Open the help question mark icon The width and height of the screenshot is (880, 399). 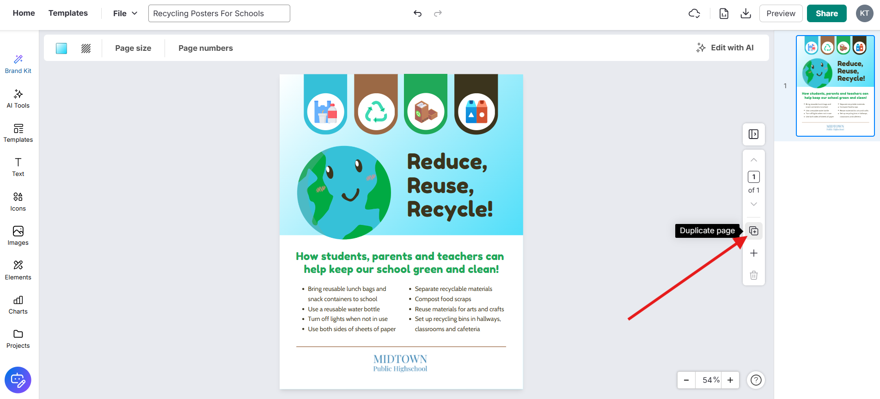pos(756,380)
